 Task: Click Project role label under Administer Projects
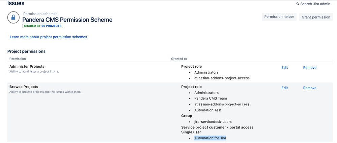coord(192,67)
